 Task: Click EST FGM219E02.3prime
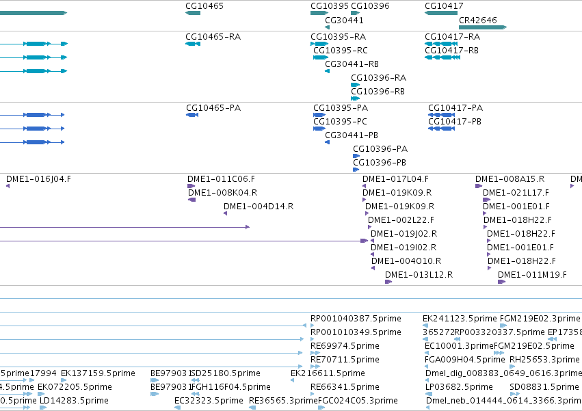[x=540, y=319]
